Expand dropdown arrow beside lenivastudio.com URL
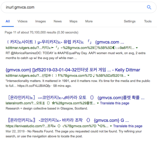The width and height of the screenshot is (157, 143). pyautogui.click(x=111, y=126)
